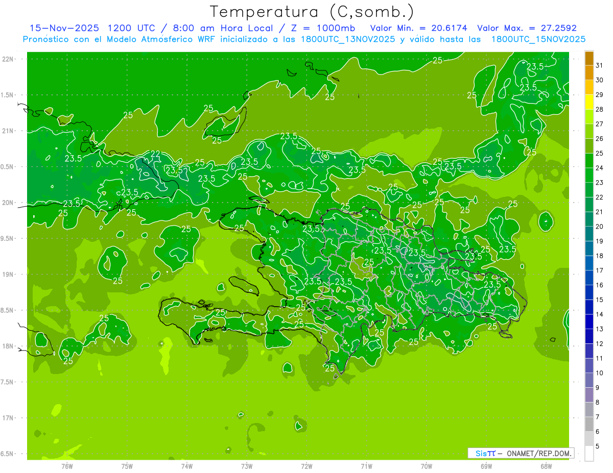This screenshot has height=473, width=613.
Task: Click color scale label "20"
Action: click(600, 227)
